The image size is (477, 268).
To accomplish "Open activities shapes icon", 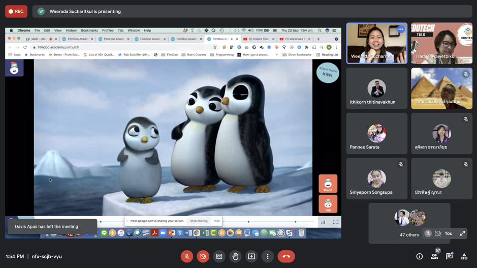I will point(464,256).
